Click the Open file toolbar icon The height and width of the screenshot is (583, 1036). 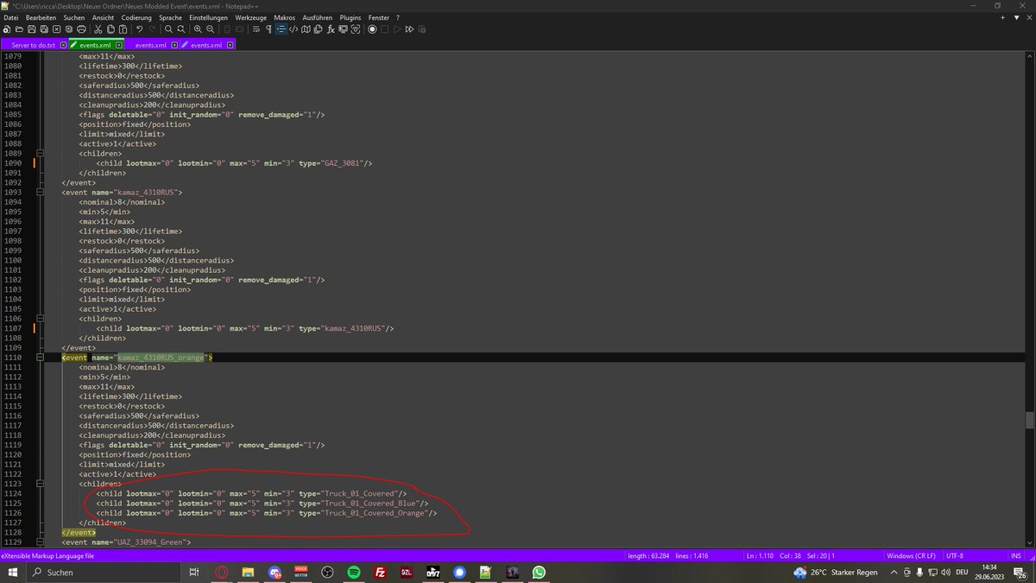(x=19, y=29)
